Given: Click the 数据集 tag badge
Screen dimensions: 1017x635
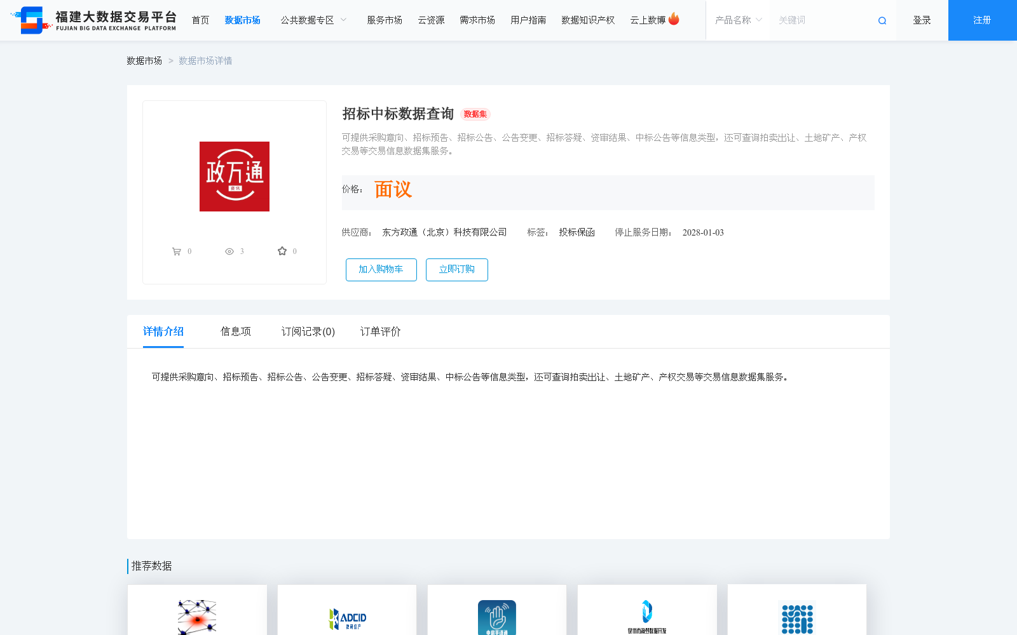Looking at the screenshot, I should point(475,114).
